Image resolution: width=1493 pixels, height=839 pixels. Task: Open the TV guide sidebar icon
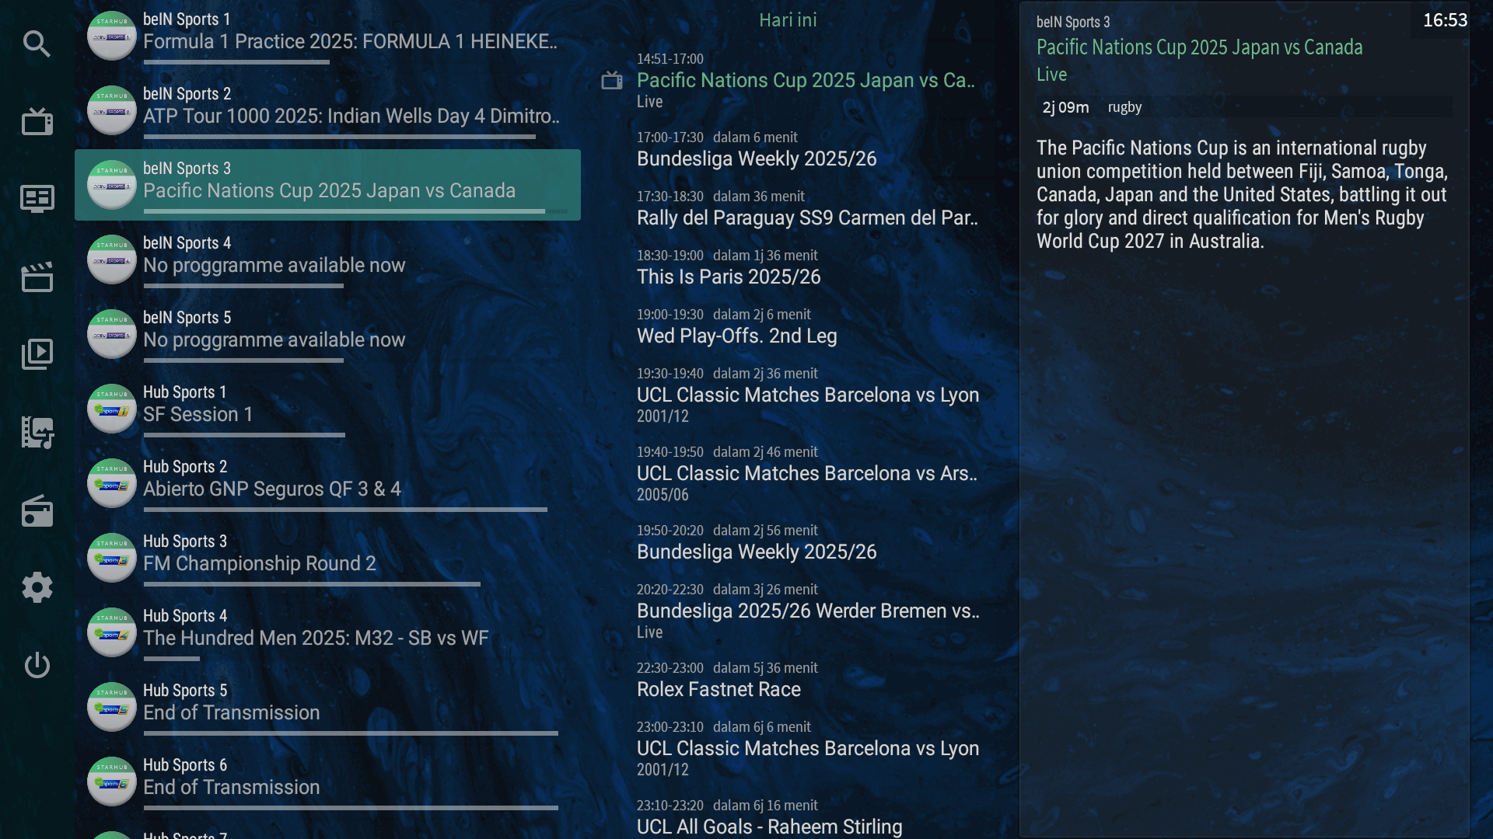coord(37,199)
